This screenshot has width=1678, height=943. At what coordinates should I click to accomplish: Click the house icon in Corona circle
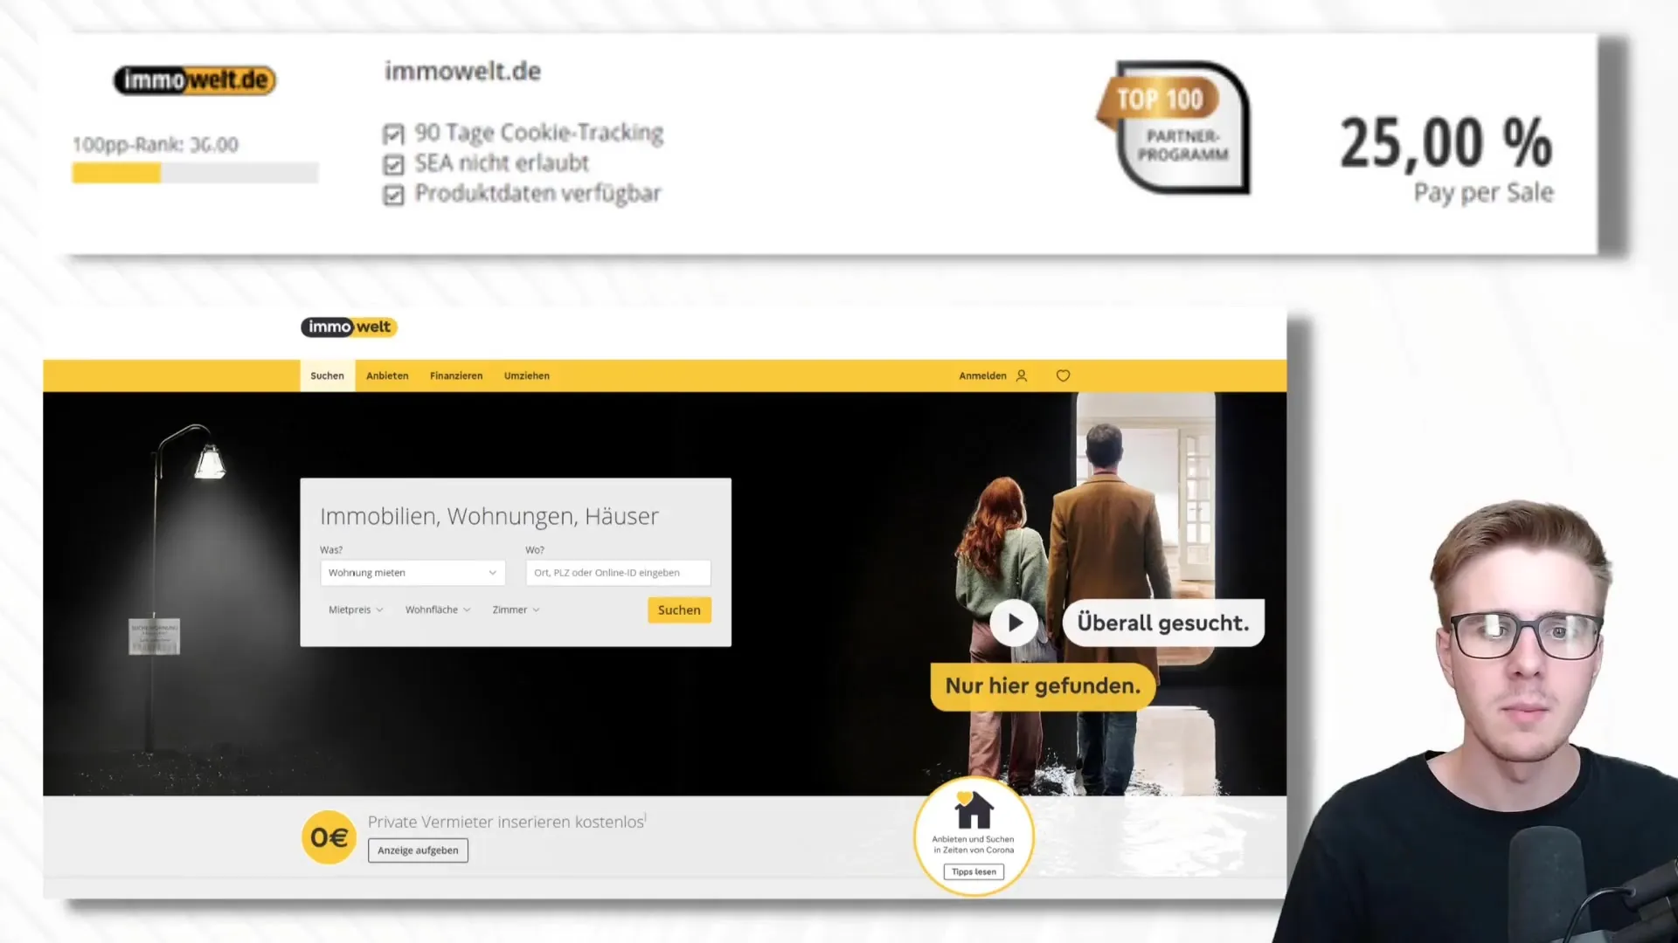[973, 810]
